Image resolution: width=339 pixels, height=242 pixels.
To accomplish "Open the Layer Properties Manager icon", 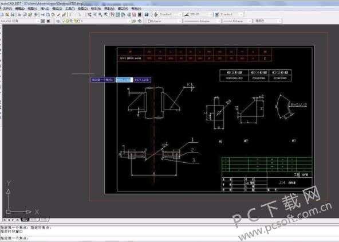I will pos(58,21).
